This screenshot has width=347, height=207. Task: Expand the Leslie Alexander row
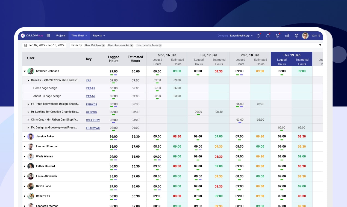click(x=25, y=176)
